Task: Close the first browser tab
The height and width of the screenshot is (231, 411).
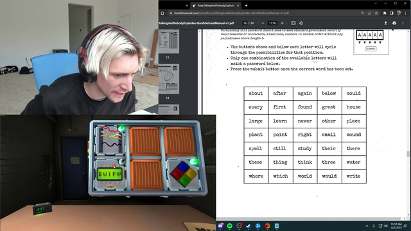Action: pos(187,6)
